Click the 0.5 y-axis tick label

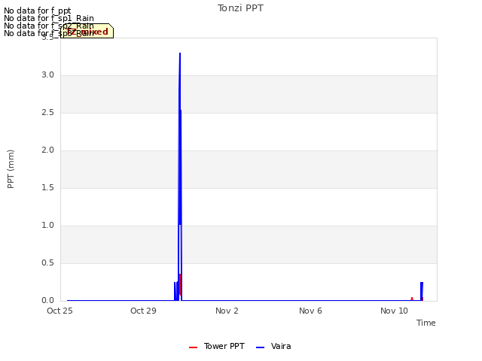pos(47,263)
